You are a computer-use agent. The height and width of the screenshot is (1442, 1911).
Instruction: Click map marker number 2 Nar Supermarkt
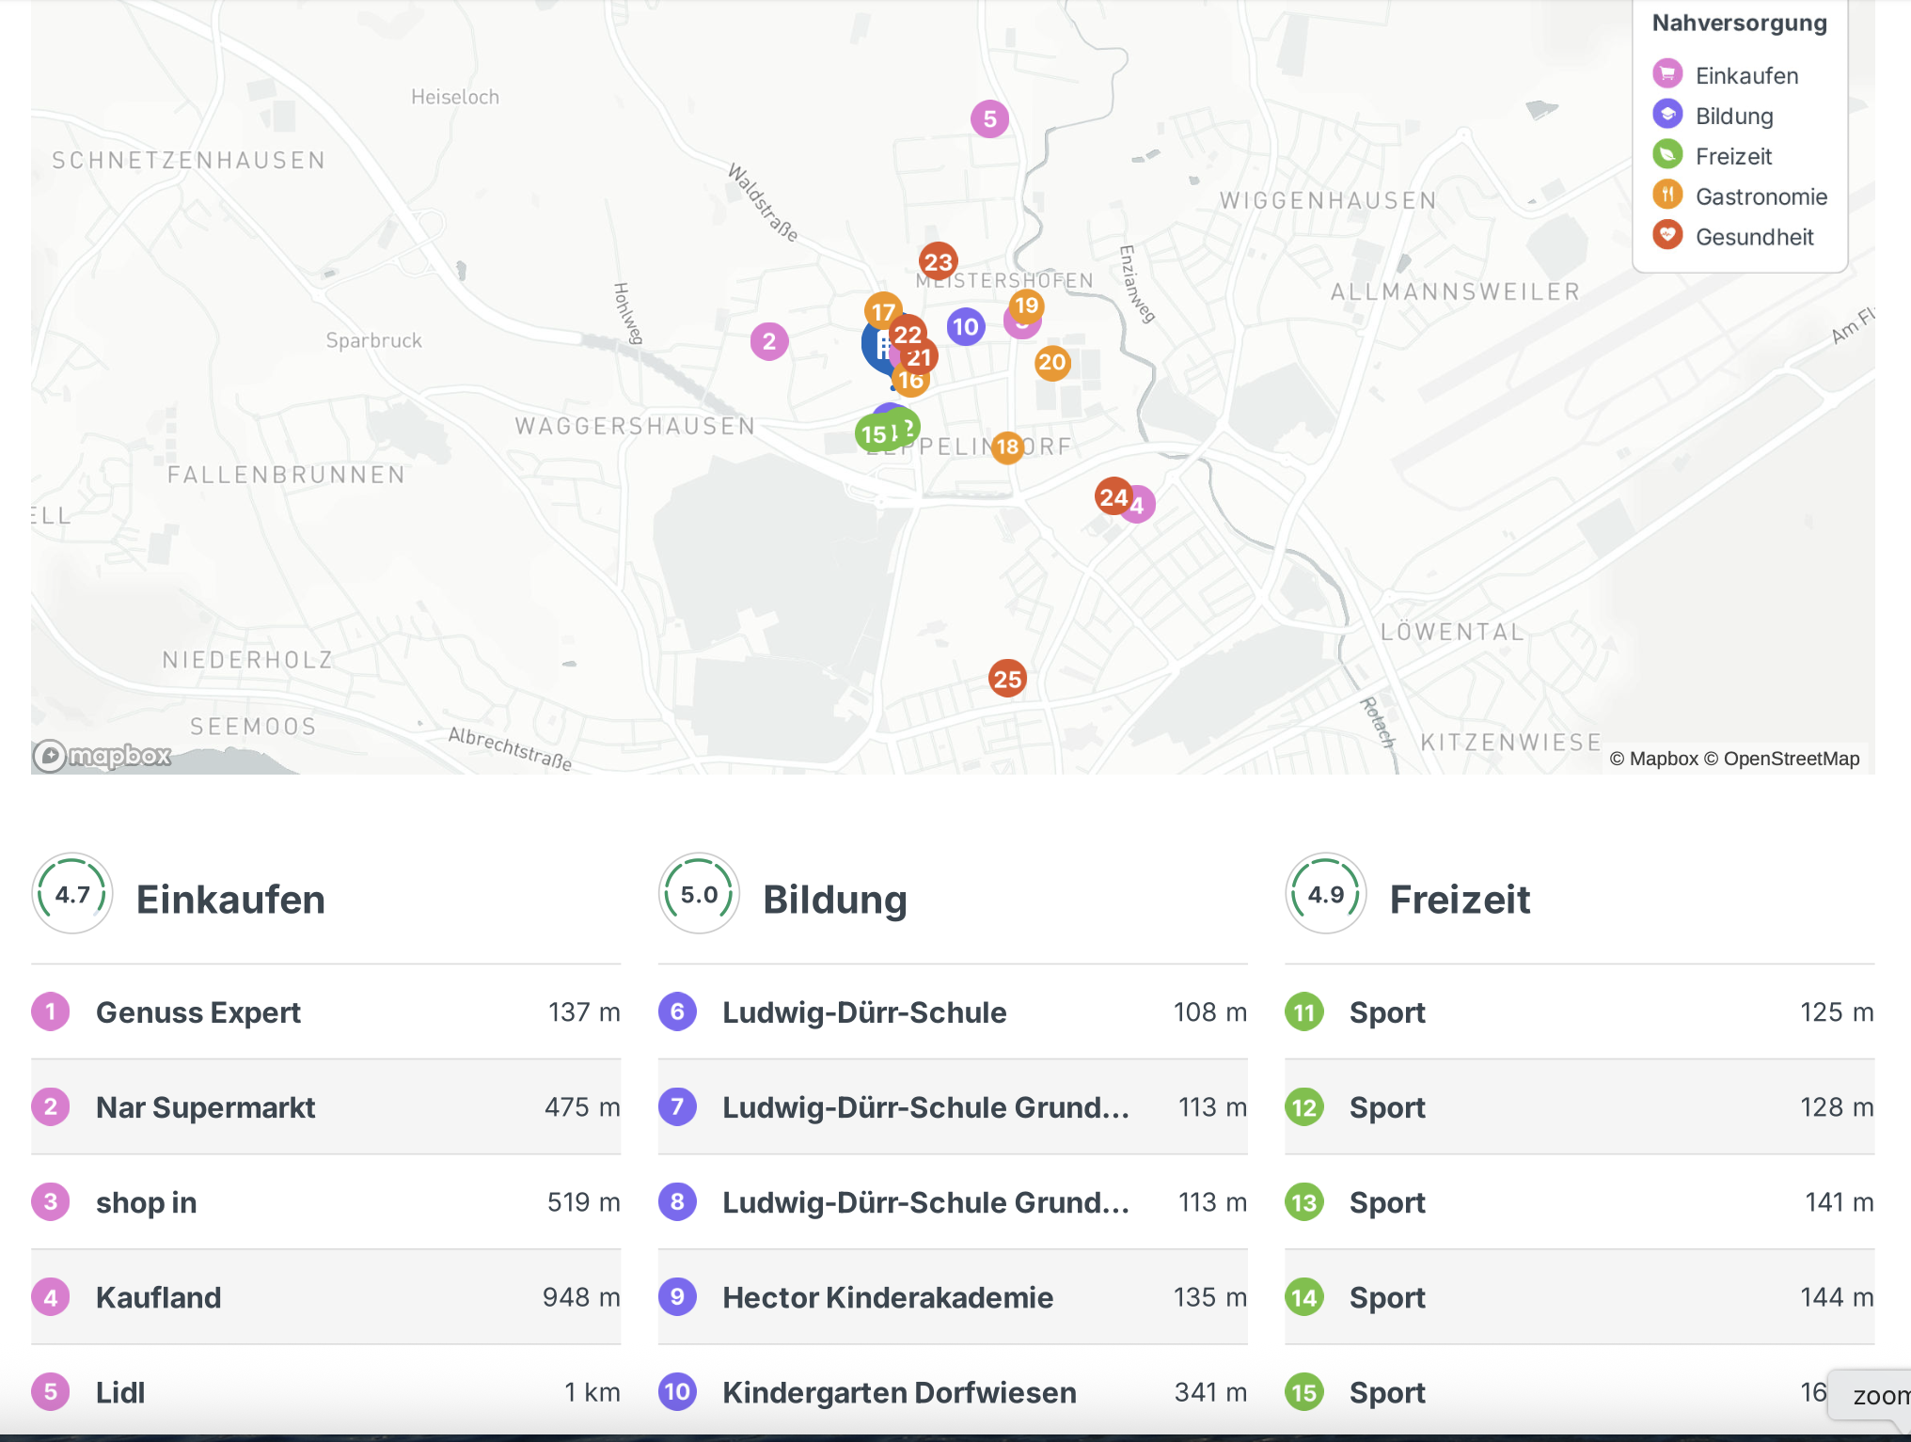[x=769, y=341]
